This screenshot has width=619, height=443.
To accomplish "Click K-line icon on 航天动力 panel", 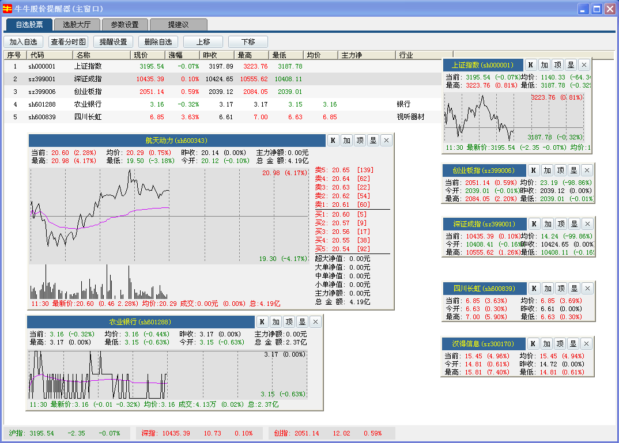I will [x=333, y=141].
